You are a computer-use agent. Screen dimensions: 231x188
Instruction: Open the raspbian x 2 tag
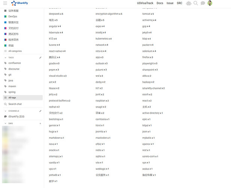(102, 101)
